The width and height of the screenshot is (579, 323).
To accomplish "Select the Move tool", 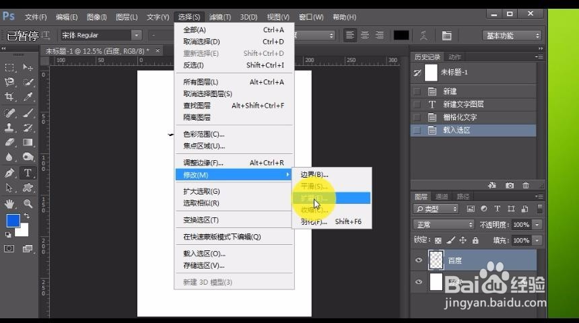I will point(28,67).
